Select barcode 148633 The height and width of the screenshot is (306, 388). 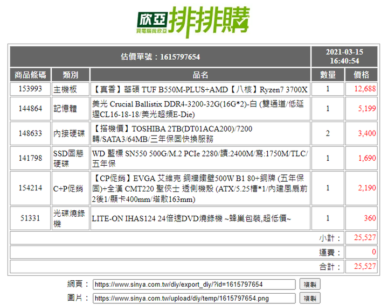pos(30,133)
